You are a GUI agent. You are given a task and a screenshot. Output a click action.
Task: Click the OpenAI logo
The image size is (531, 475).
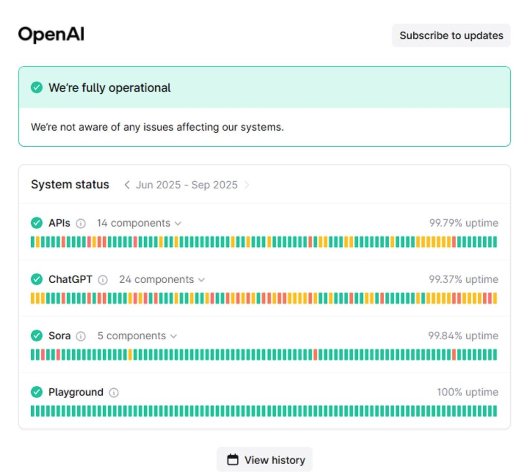point(51,35)
